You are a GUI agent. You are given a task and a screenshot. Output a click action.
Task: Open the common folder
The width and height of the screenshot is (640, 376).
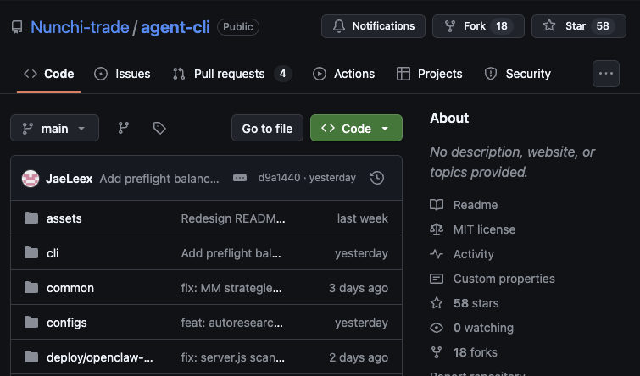tap(70, 288)
